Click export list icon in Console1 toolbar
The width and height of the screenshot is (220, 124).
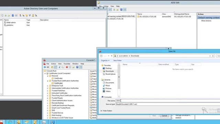73,67
